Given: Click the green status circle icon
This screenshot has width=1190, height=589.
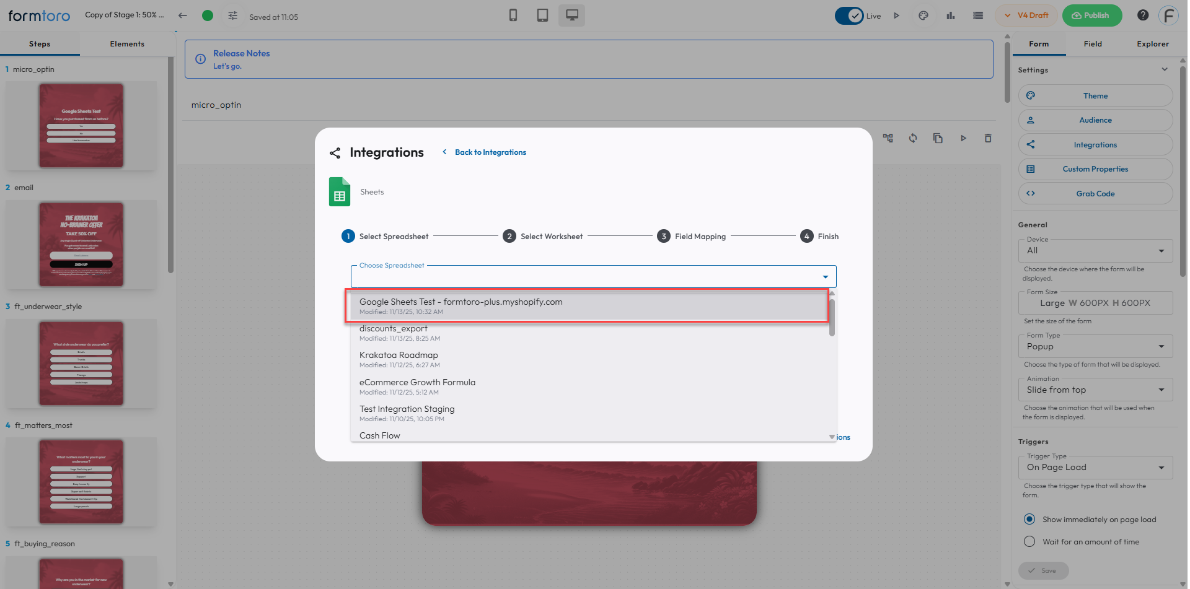Looking at the screenshot, I should coord(208,15).
